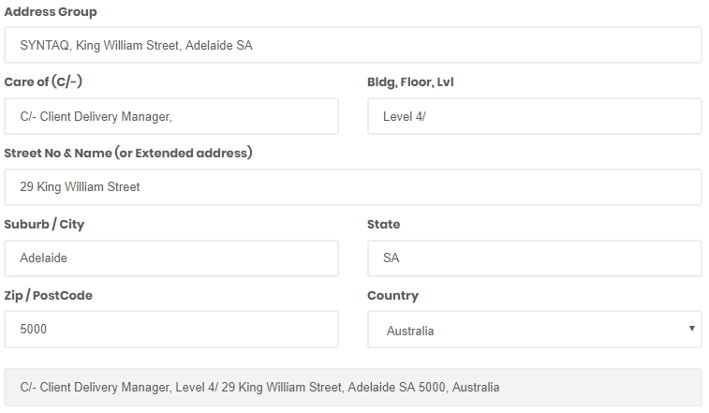The height and width of the screenshot is (413, 709).
Task: Click the 'Address Group' label
Action: (x=51, y=12)
